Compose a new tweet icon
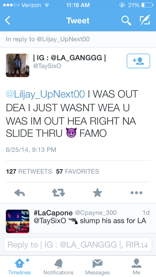The width and height of the screenshot is (156, 277). (x=145, y=20)
